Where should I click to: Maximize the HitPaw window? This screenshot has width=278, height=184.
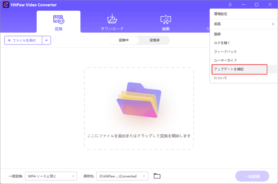(257, 4)
